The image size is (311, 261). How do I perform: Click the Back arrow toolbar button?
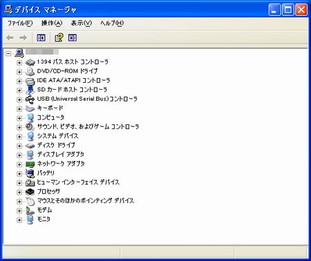[10, 37]
